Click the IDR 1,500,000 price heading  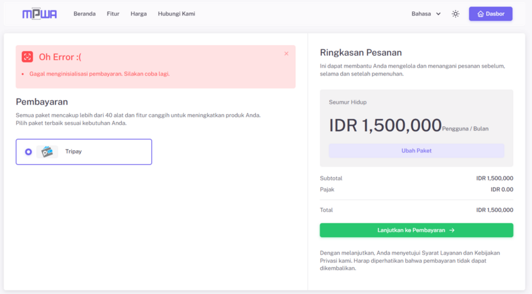pyautogui.click(x=385, y=126)
